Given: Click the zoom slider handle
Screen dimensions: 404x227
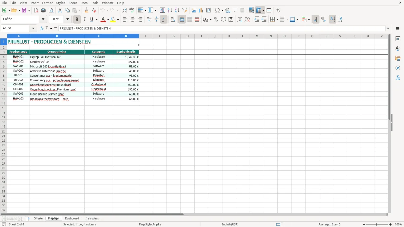Looking at the screenshot, I should 377,224.
